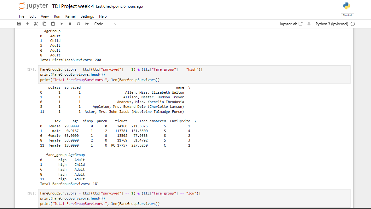Click 'Total FirstClassSurvivors: 200' output text
Screen dimensions: 371x209
[x=71, y=60]
